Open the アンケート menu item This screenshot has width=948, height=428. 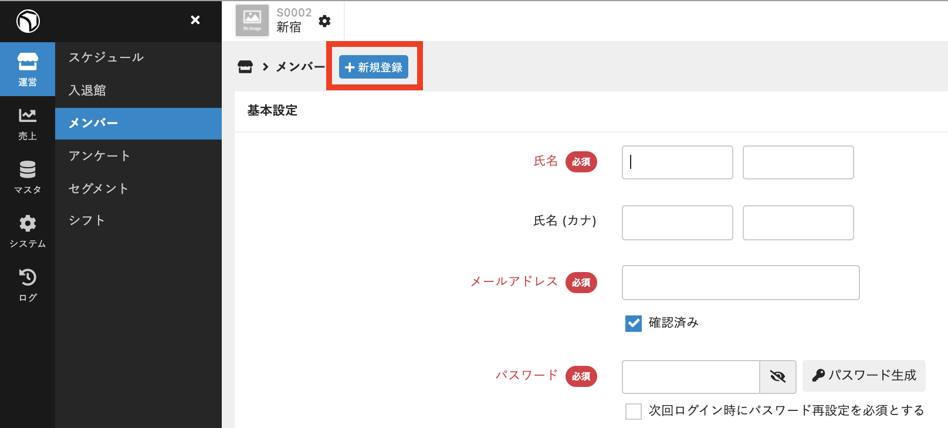99,156
